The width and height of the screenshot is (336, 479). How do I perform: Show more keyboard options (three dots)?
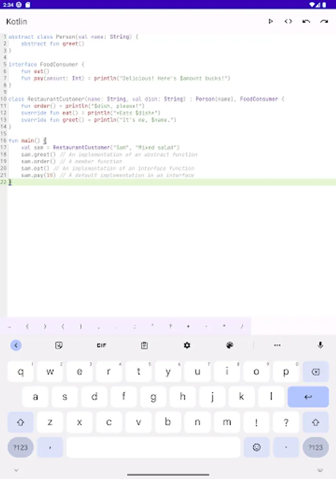click(x=277, y=345)
